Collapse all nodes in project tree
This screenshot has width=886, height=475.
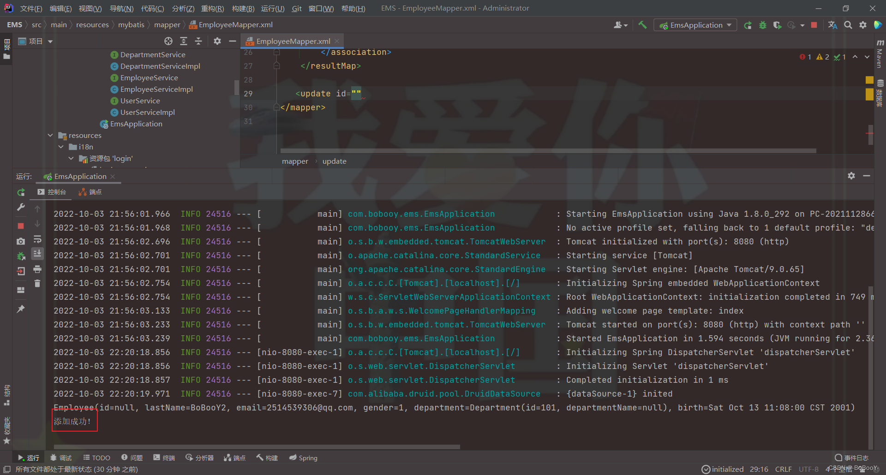click(198, 41)
